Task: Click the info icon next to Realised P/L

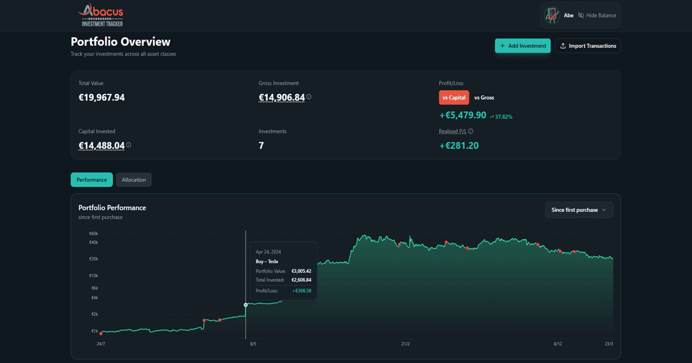Action: [471, 131]
